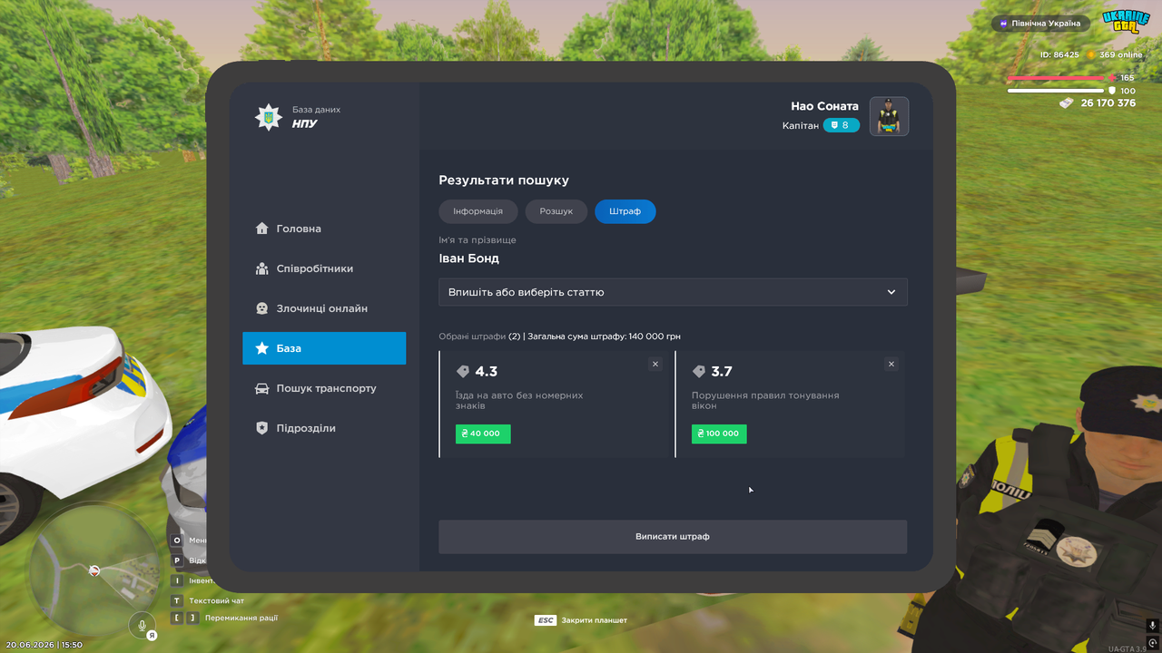Viewport: 1162px width, 653px height.
Task: Click the Закрити планшет label
Action: point(595,620)
